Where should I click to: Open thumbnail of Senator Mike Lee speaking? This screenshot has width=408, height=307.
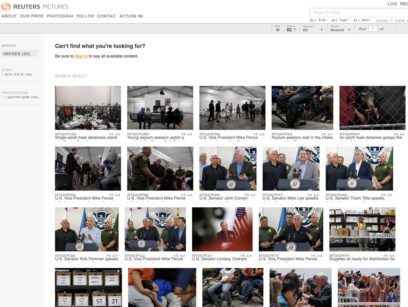coord(291,169)
